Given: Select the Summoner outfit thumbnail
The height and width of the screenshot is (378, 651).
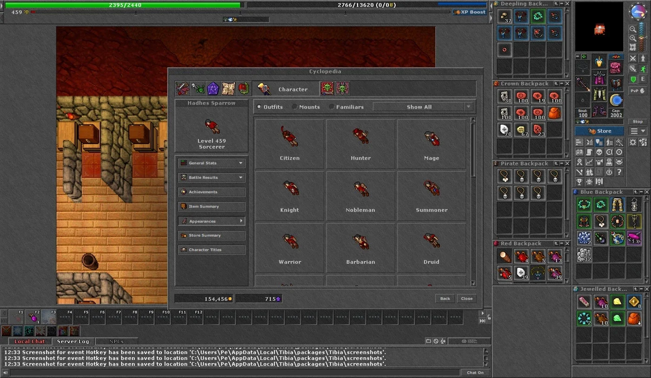Looking at the screenshot, I should (x=432, y=195).
